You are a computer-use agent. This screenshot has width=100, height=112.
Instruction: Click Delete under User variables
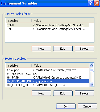coord(84,49)
